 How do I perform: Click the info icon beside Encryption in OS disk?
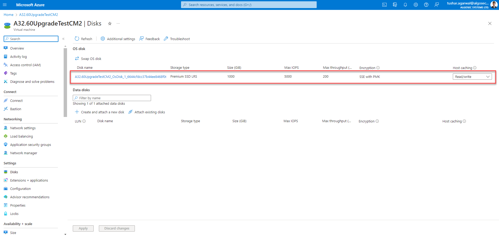coord(378,68)
